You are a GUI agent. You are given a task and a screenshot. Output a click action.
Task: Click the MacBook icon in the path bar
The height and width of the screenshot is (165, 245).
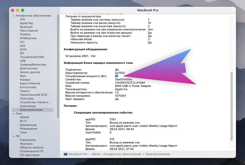66,154
